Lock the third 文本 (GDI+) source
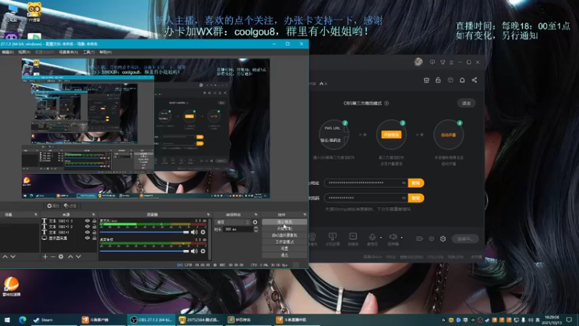Image resolution: width=579 pixels, height=326 pixels. pos(94,232)
